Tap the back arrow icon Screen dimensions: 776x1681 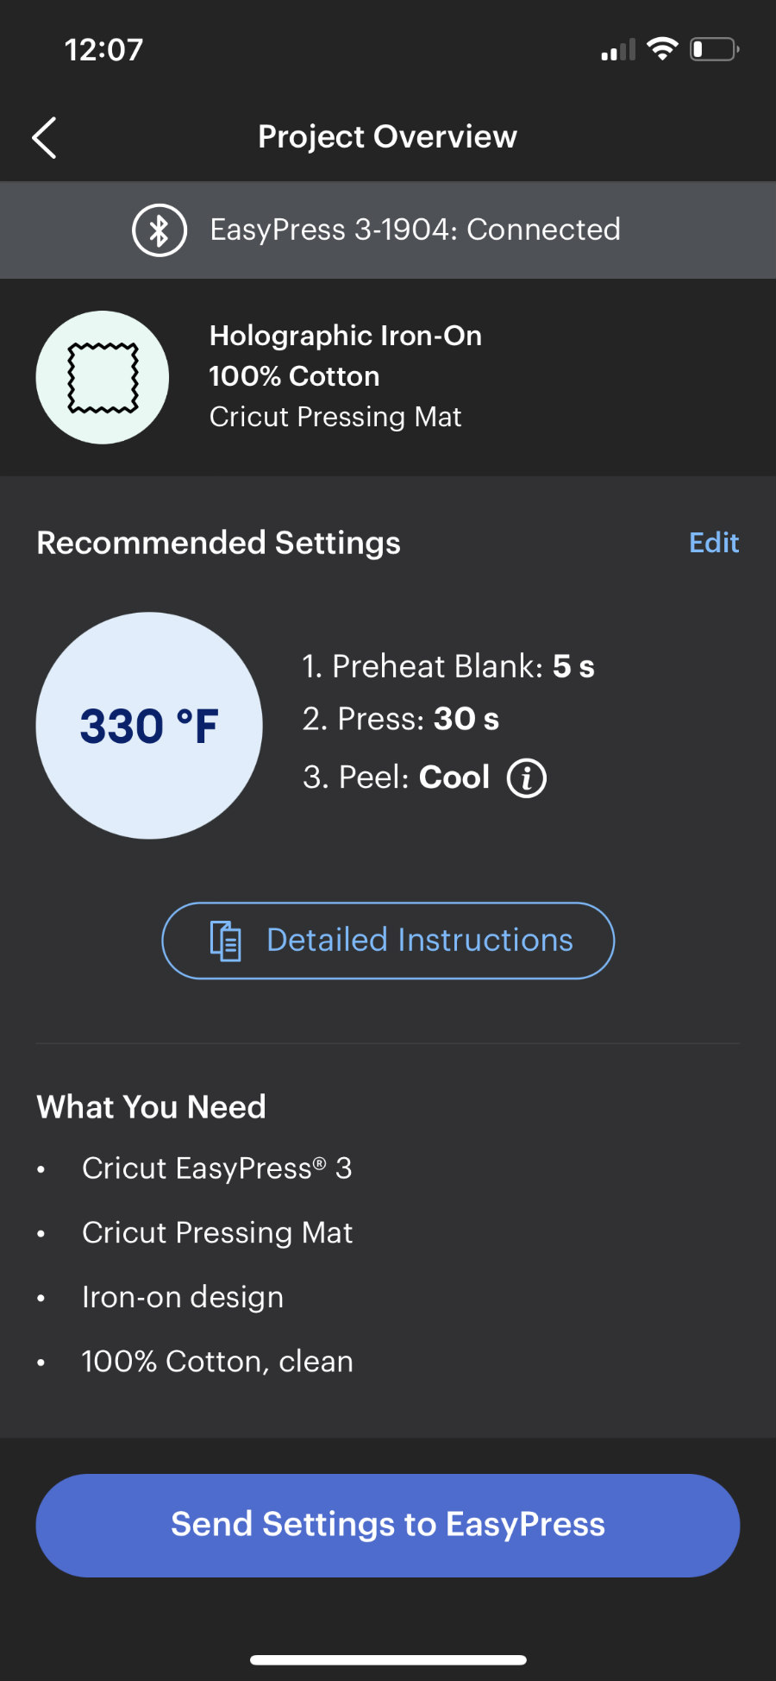pos(45,138)
